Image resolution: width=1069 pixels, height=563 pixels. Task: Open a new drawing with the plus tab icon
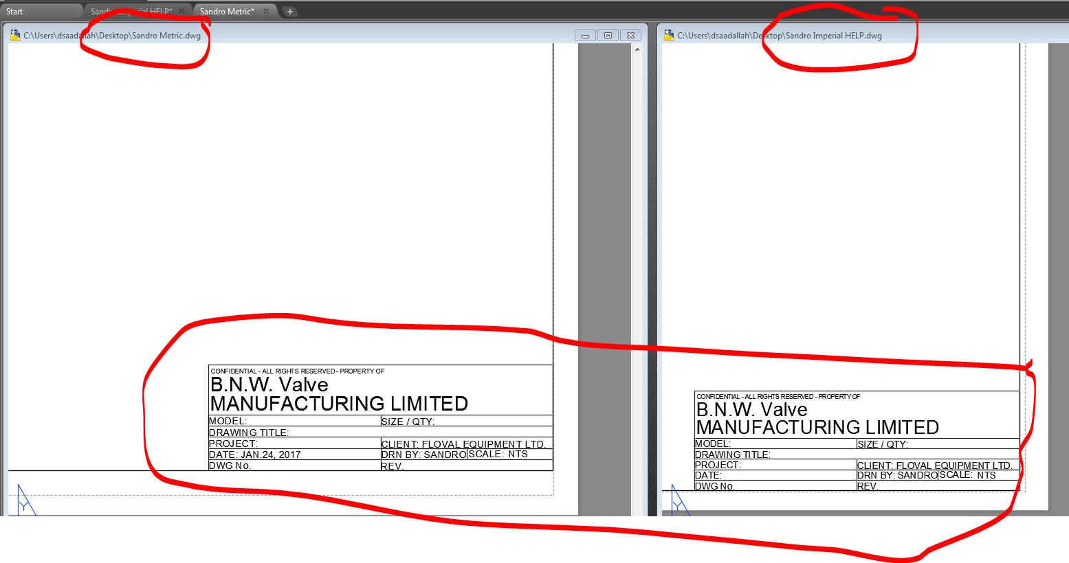(289, 11)
